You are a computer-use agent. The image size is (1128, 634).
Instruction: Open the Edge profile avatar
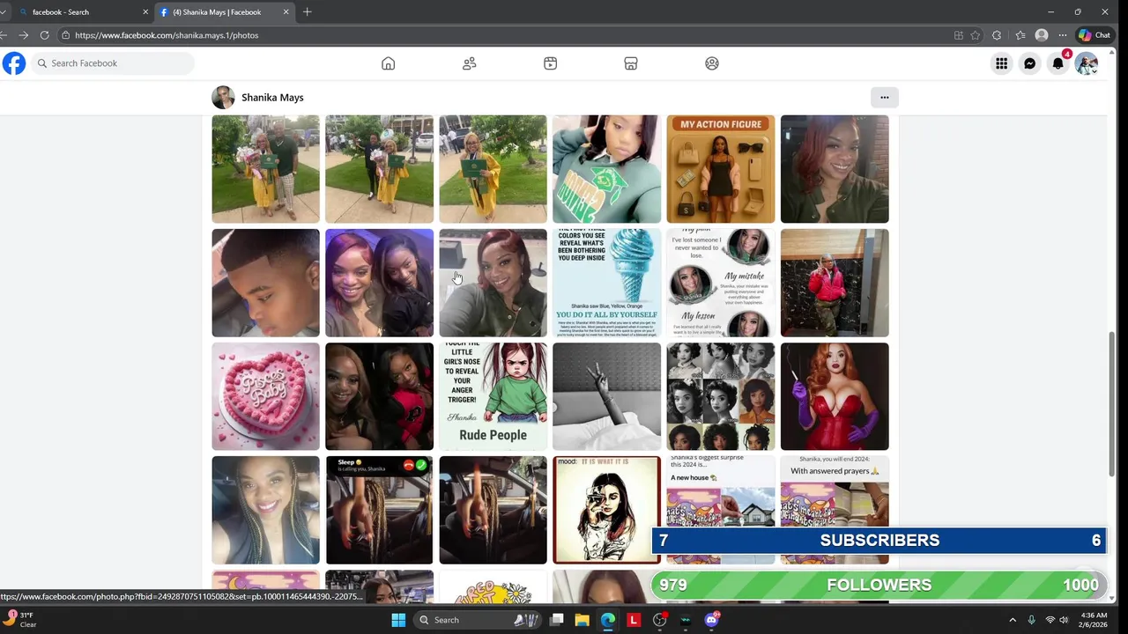click(x=1042, y=35)
